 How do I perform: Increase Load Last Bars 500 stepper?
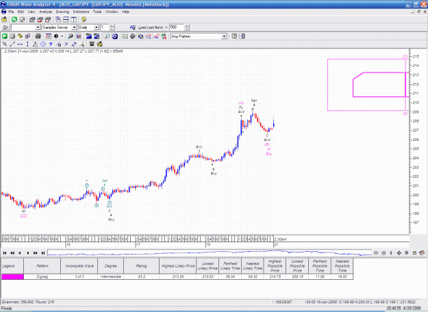[x=187, y=26]
